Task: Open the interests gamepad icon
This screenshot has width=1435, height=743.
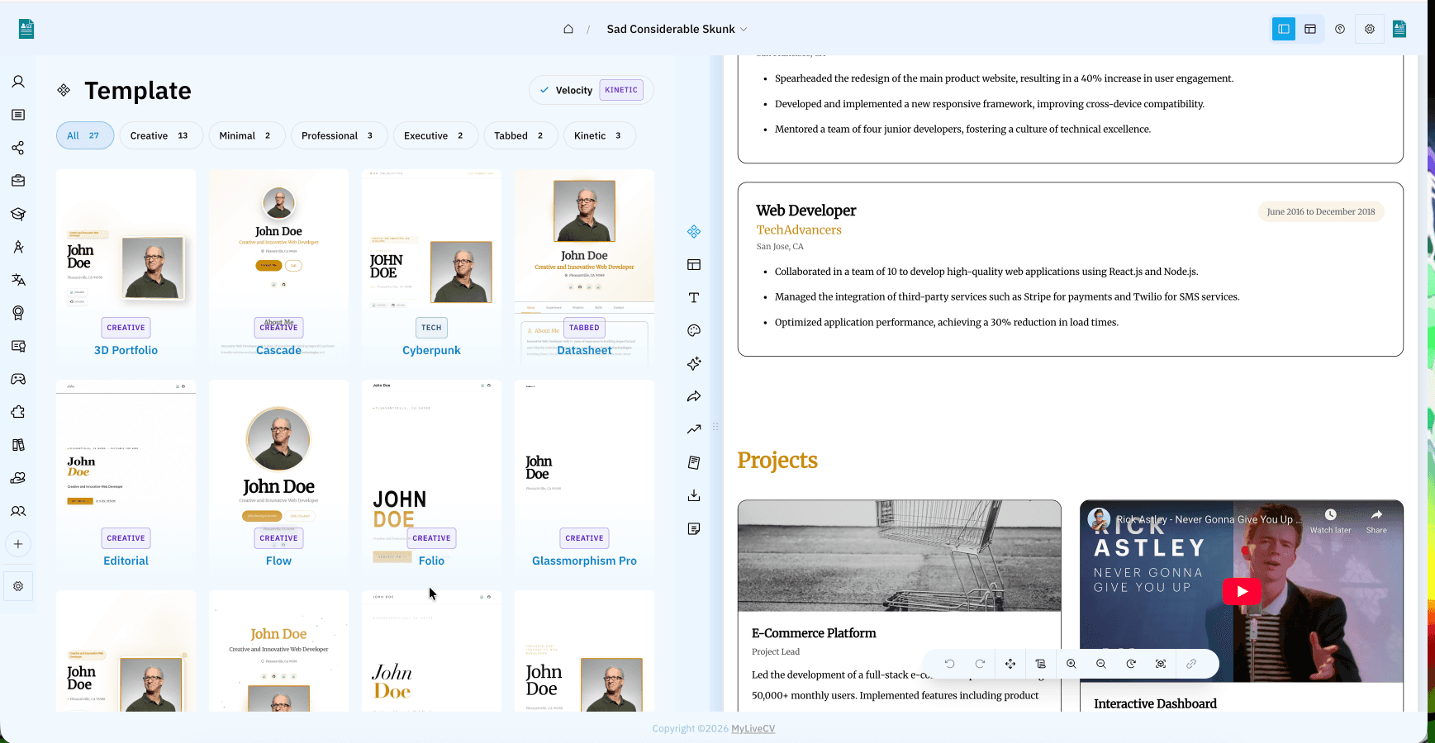Action: (x=18, y=379)
